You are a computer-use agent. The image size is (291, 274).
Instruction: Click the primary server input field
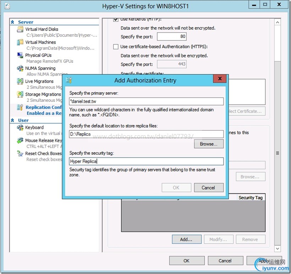click(x=146, y=102)
